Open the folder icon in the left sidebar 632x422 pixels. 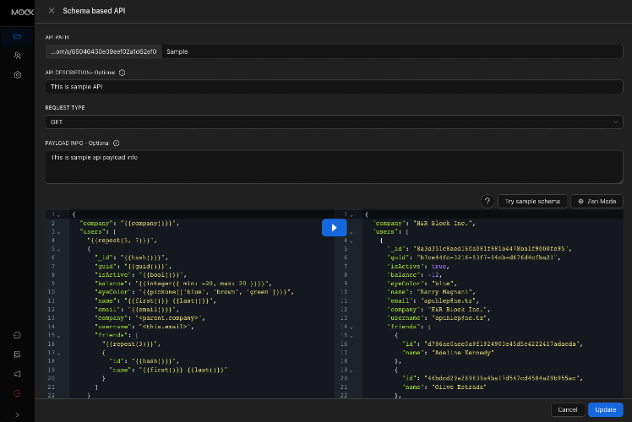click(17, 35)
